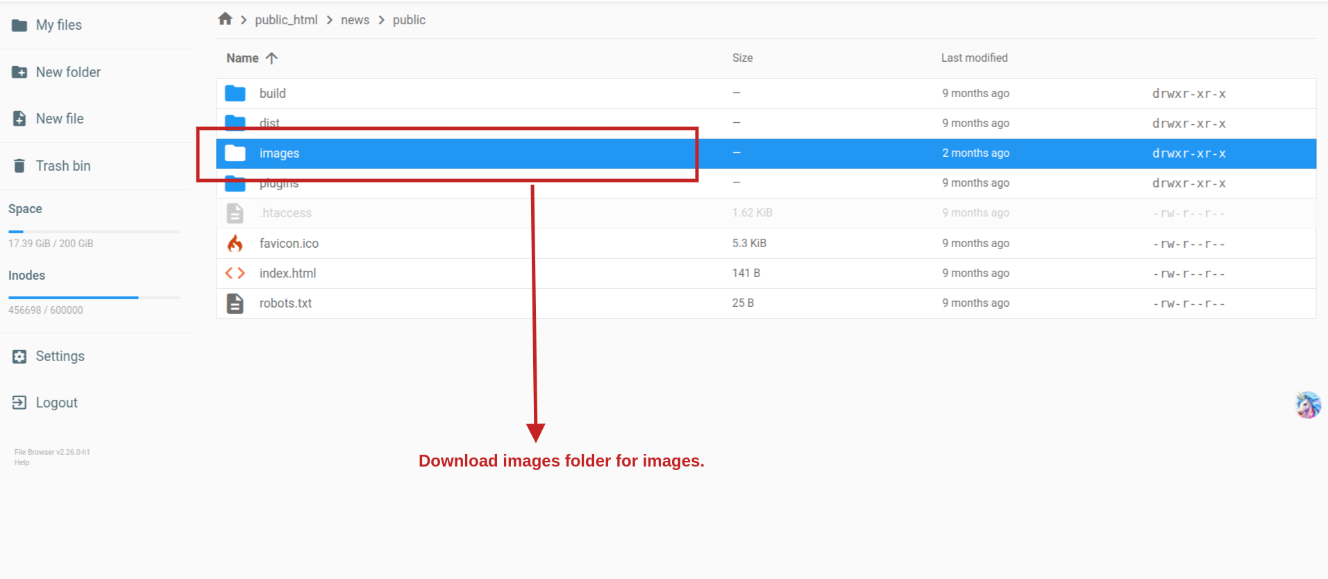Viewport: 1328px width, 579px height.
Task: Click the index.html code brackets icon
Action: tap(235, 274)
